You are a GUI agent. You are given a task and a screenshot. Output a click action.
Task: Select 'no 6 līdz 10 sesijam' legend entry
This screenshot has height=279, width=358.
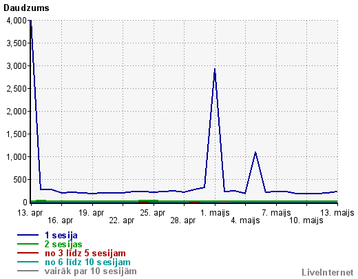tap(87, 262)
